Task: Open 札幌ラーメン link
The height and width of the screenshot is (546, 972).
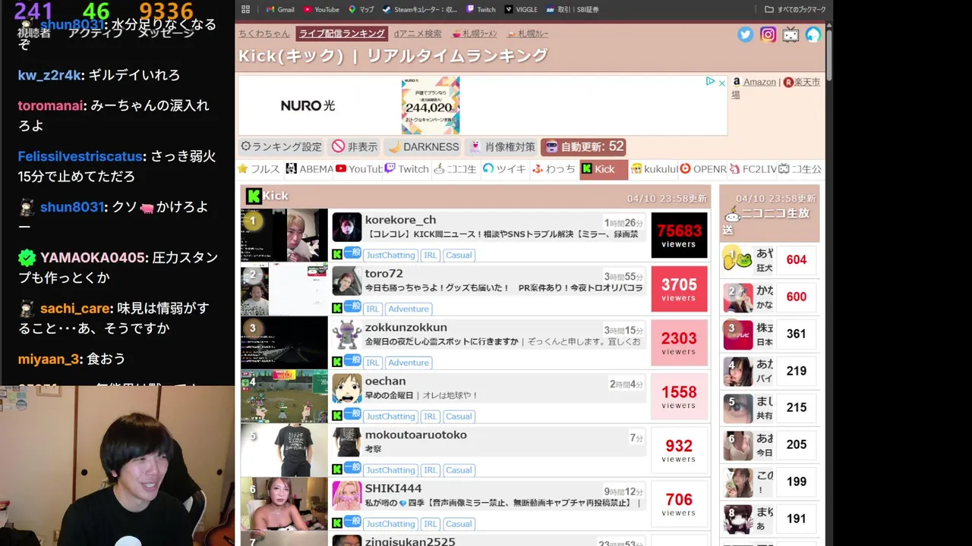Action: (x=475, y=33)
